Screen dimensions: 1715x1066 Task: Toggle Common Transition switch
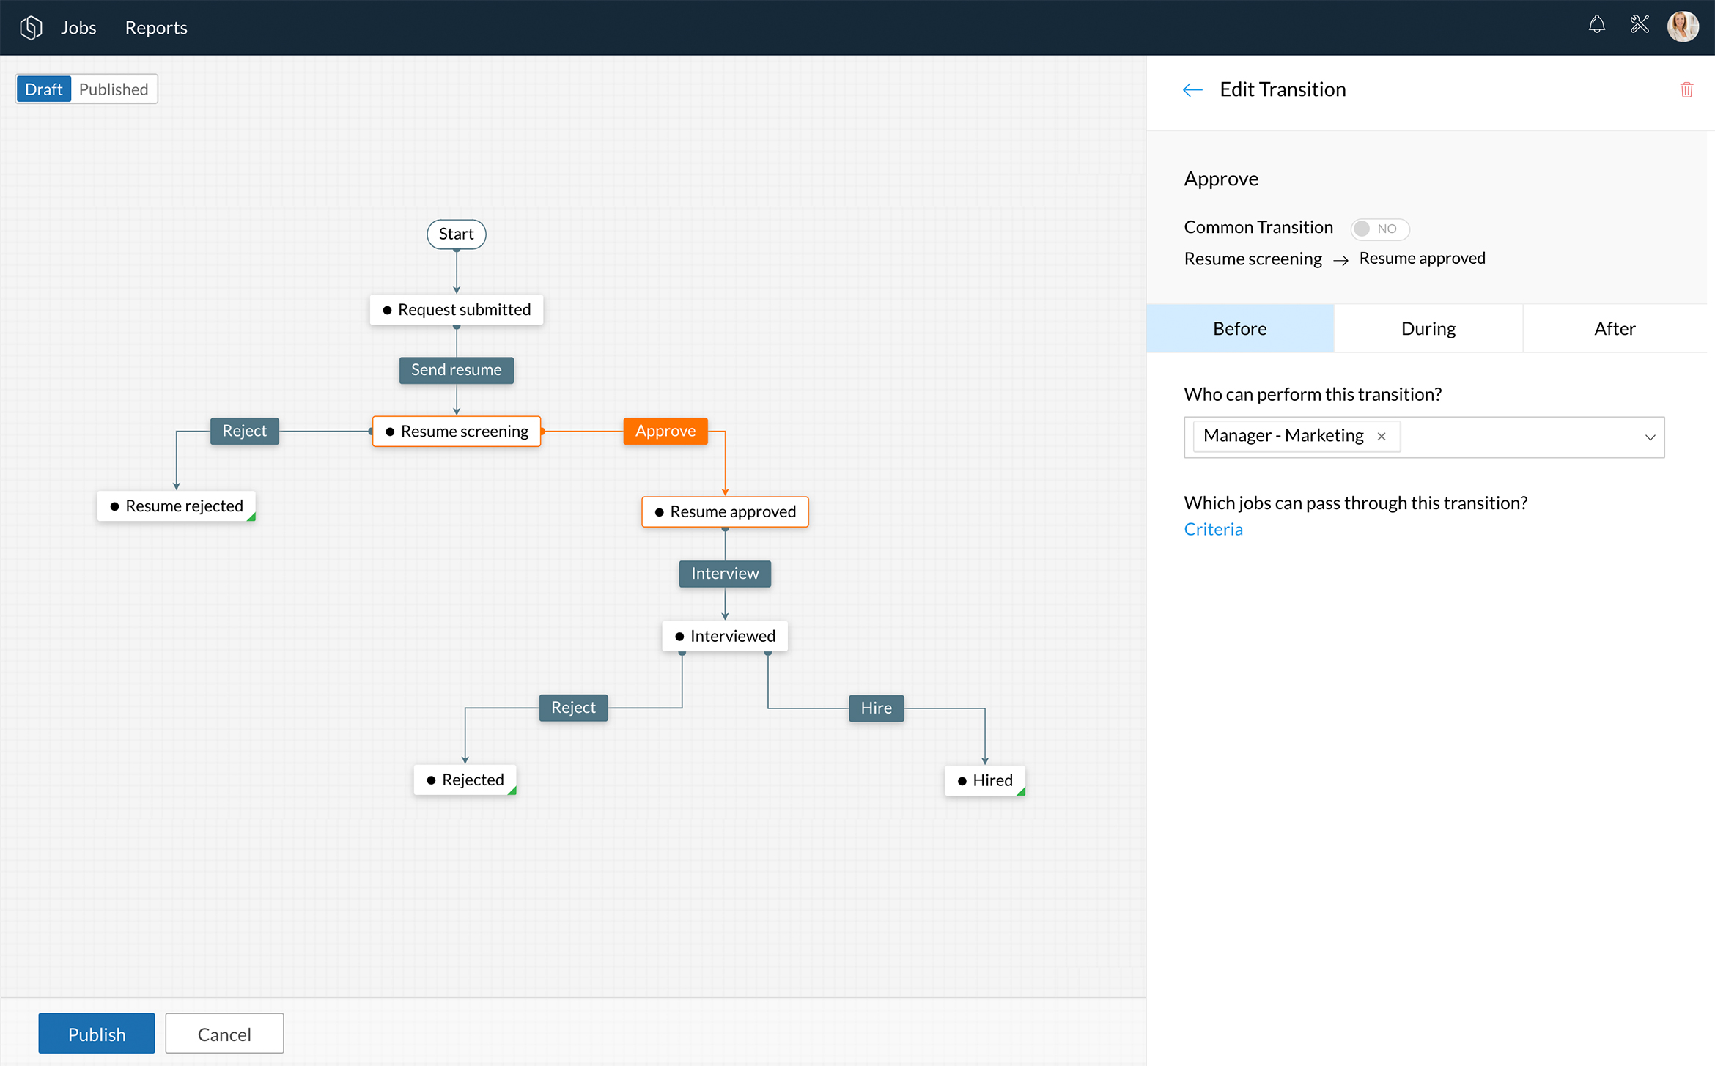[x=1379, y=229]
